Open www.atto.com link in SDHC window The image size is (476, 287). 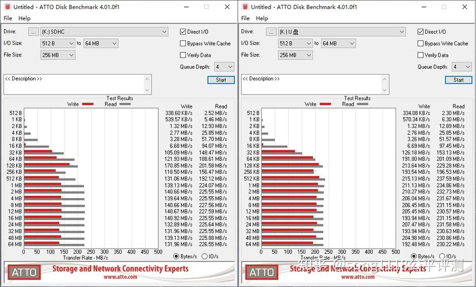(120, 277)
